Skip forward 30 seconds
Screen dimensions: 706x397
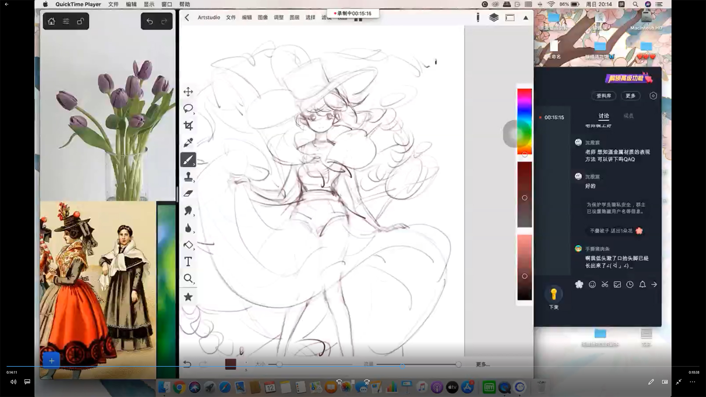[367, 382]
